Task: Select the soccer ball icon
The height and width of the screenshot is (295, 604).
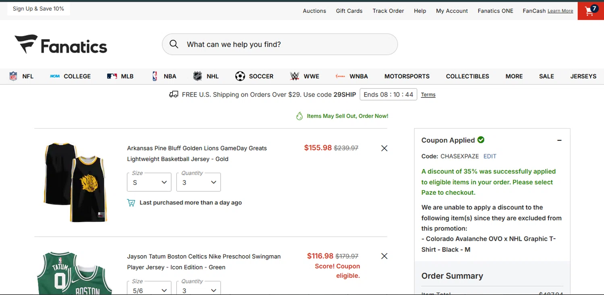Action: pos(240,76)
